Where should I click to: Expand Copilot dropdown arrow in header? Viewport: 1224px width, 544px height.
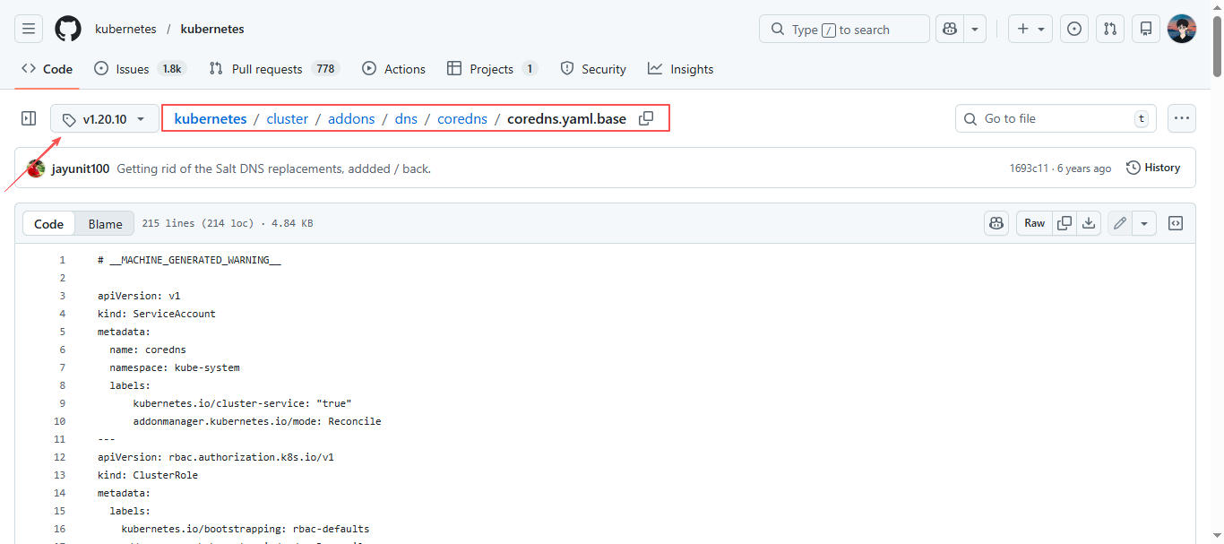(x=975, y=29)
